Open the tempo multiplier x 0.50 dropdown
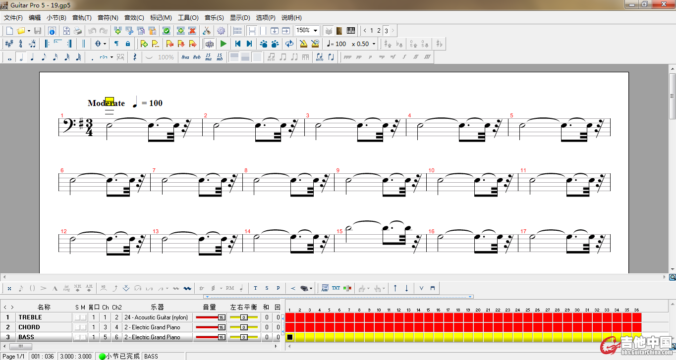676x360 pixels. [374, 44]
